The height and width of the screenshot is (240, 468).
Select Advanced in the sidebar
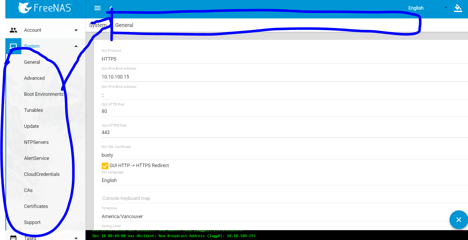(34, 78)
